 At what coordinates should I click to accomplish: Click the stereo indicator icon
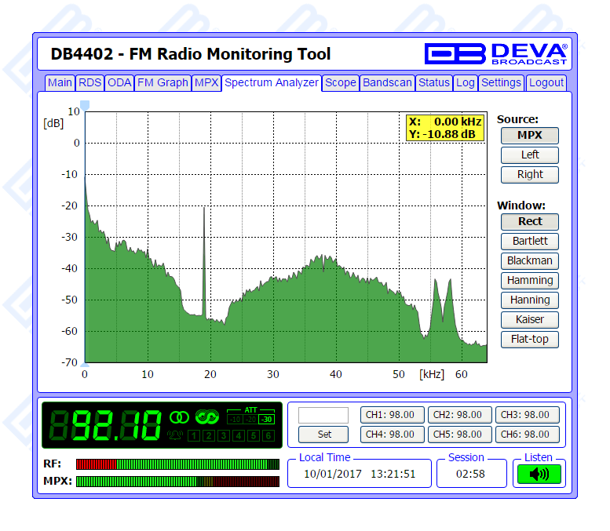click(179, 416)
